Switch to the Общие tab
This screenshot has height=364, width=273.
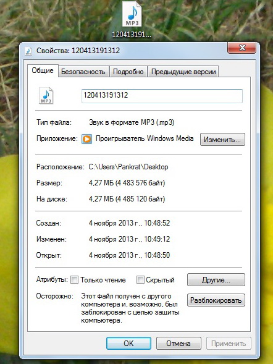[x=43, y=70]
